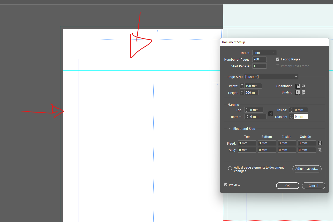Click the chain icon linking margin values
This screenshot has width=333, height=222.
[x=270, y=113]
